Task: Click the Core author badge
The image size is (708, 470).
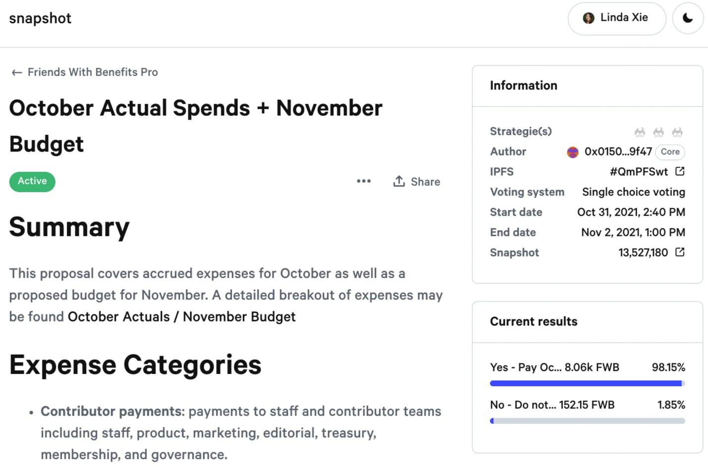Action: (670, 152)
